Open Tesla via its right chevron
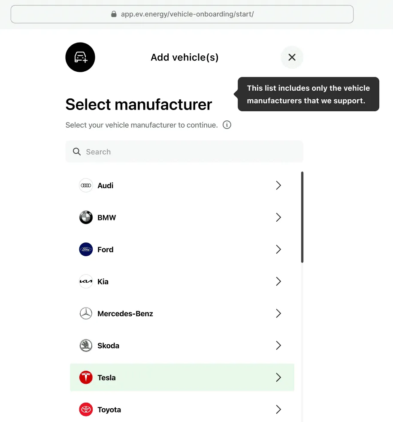Screen dimensions: 393x422 click(278, 378)
